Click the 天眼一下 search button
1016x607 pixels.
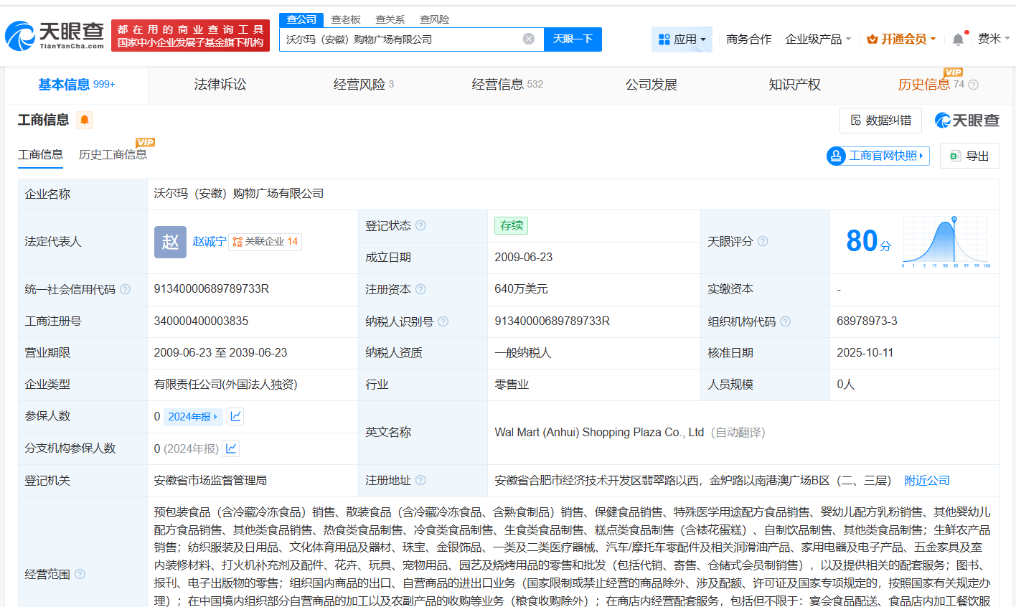coord(572,39)
